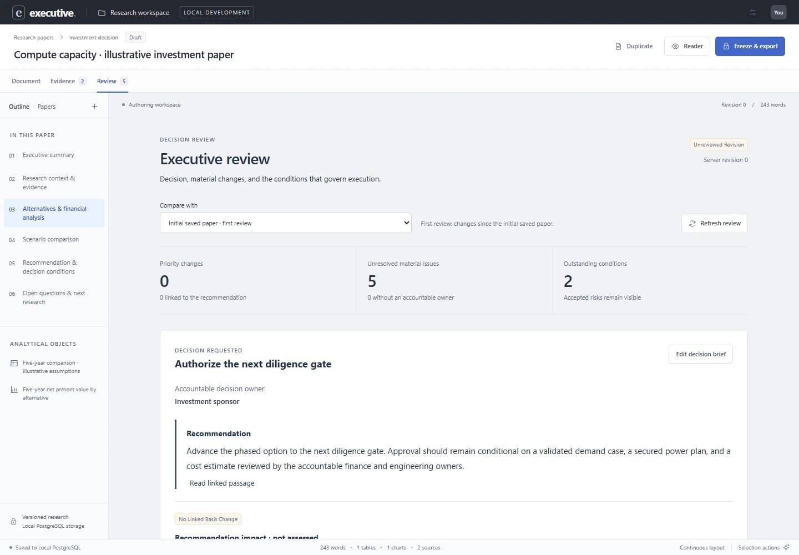Screen dimensions: 799x555
Task: Click the You avatar badge
Action: coord(778,12)
